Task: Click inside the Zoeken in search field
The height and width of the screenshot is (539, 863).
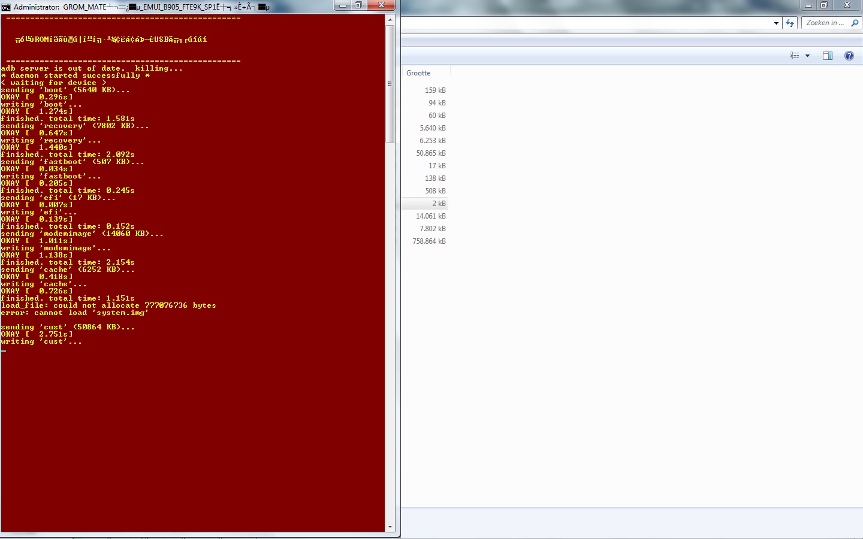Action: (x=825, y=23)
